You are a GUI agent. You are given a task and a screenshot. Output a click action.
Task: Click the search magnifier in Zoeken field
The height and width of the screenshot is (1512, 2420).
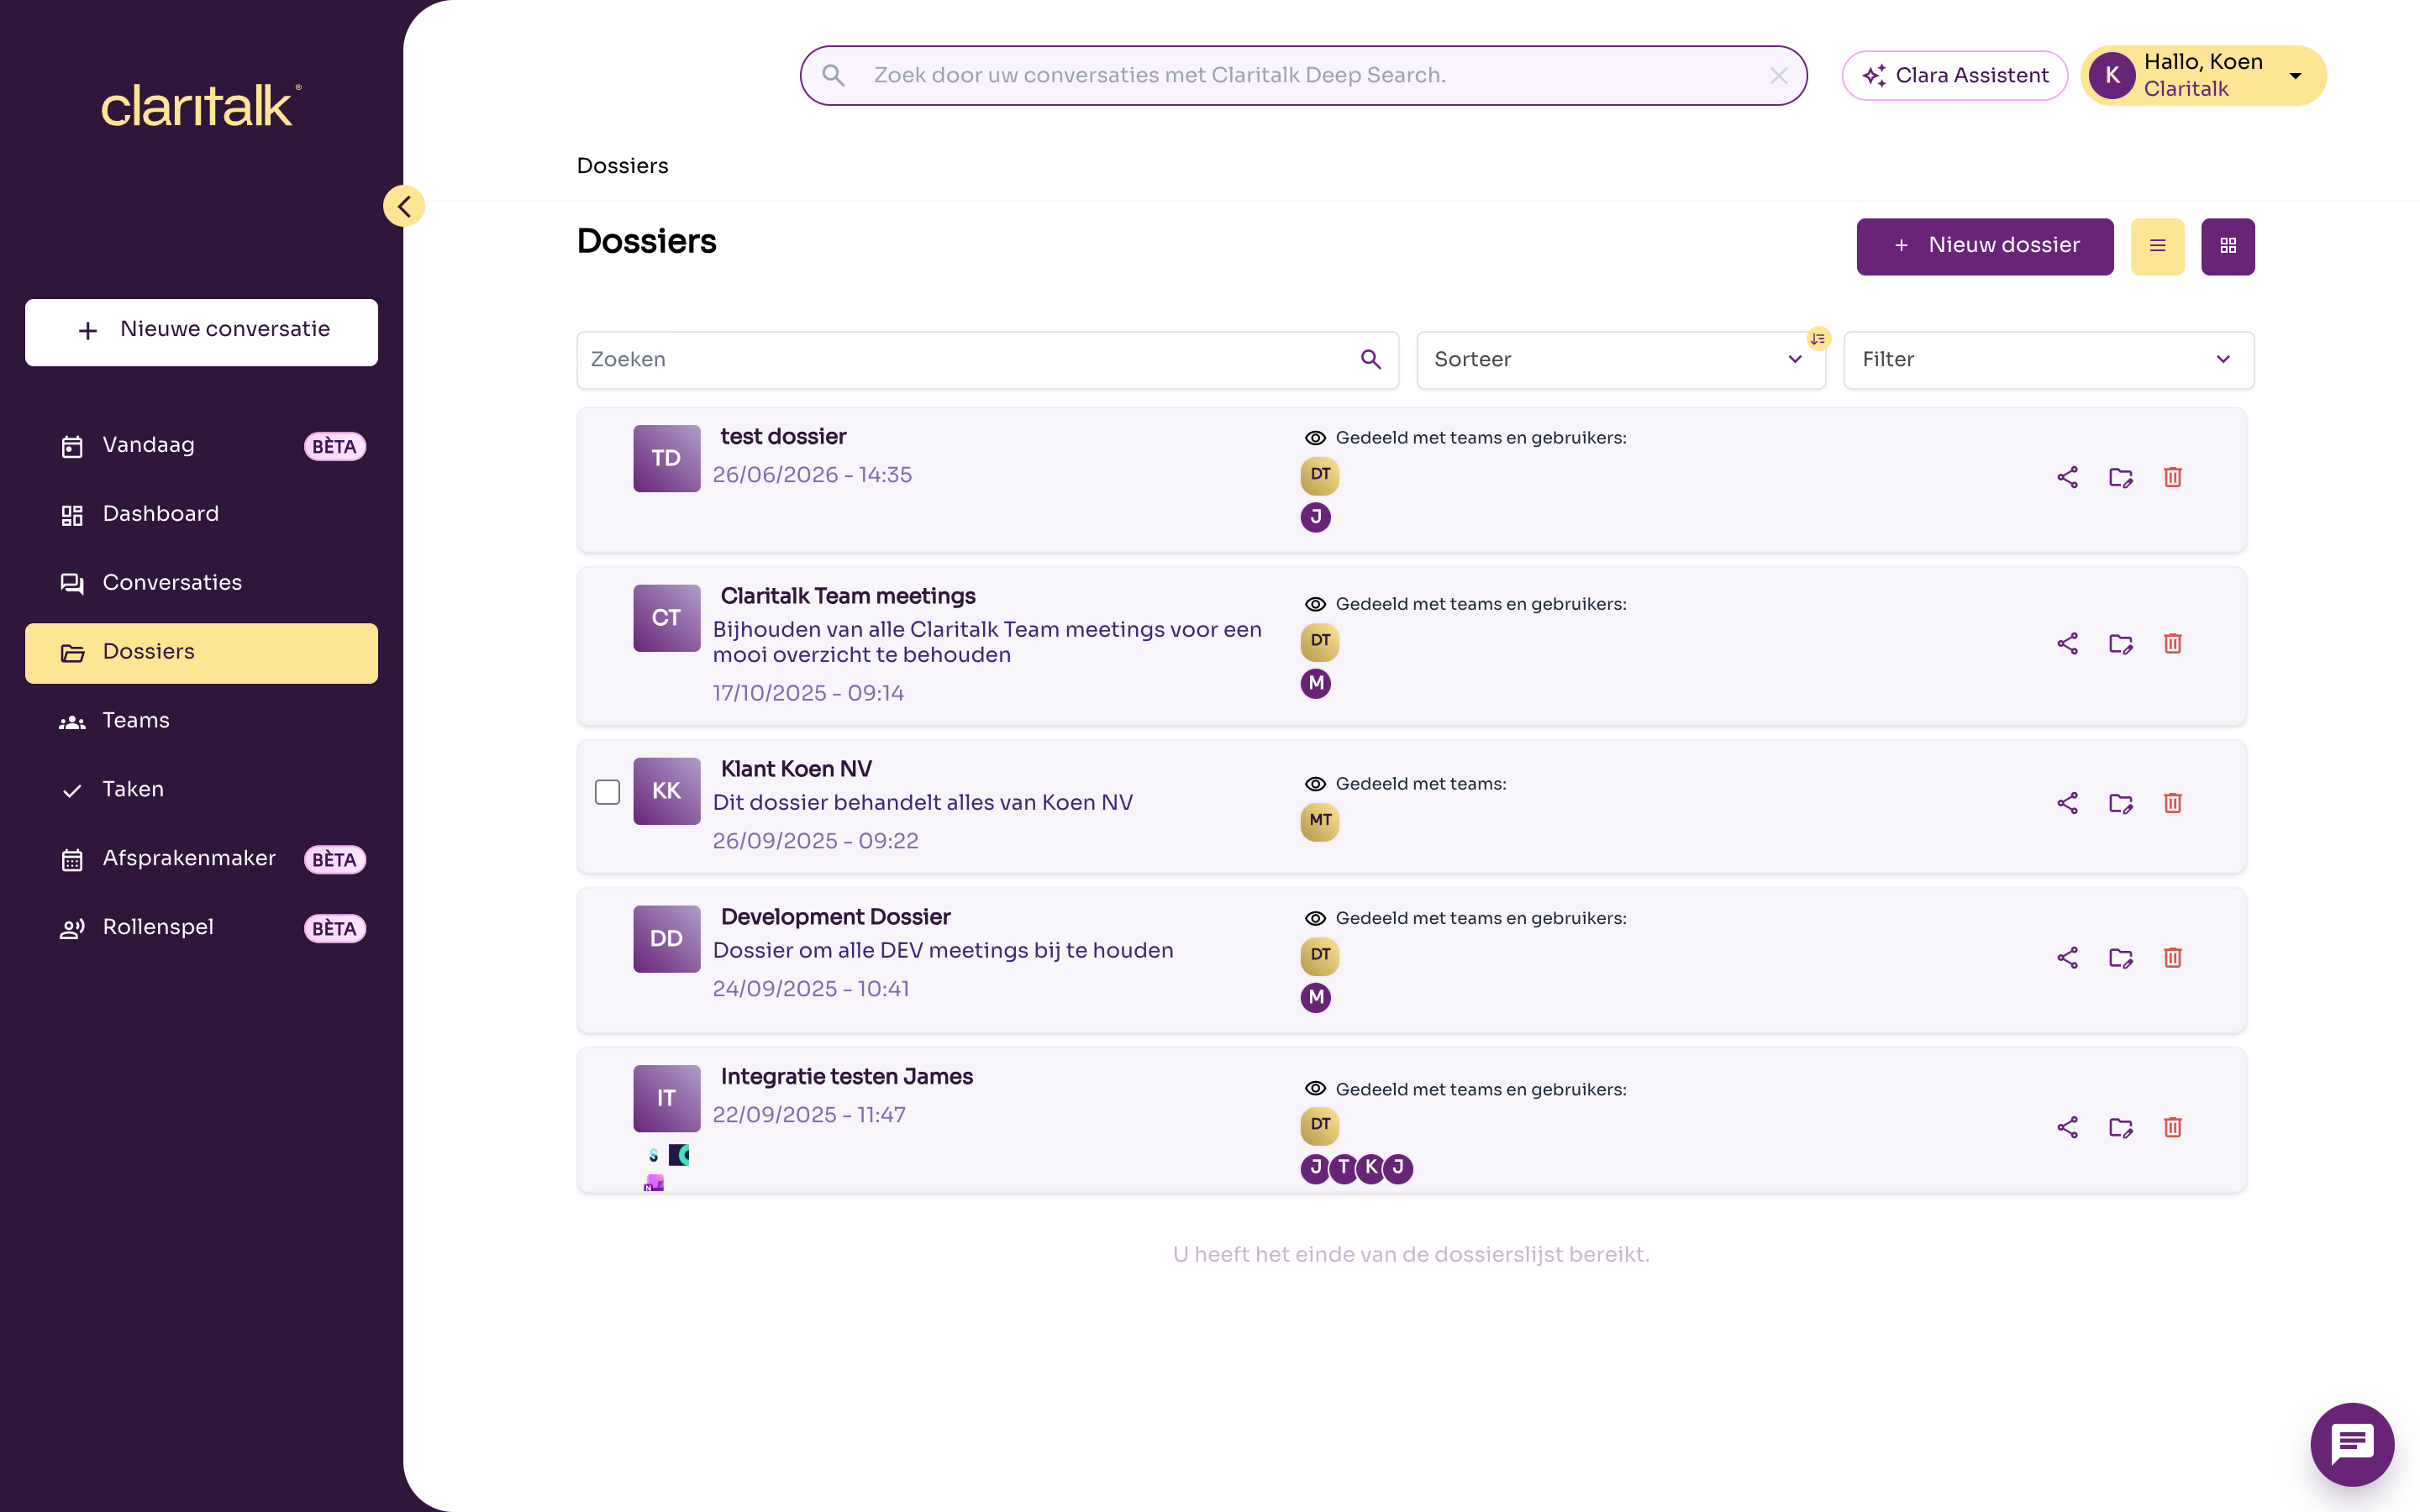(x=1371, y=359)
